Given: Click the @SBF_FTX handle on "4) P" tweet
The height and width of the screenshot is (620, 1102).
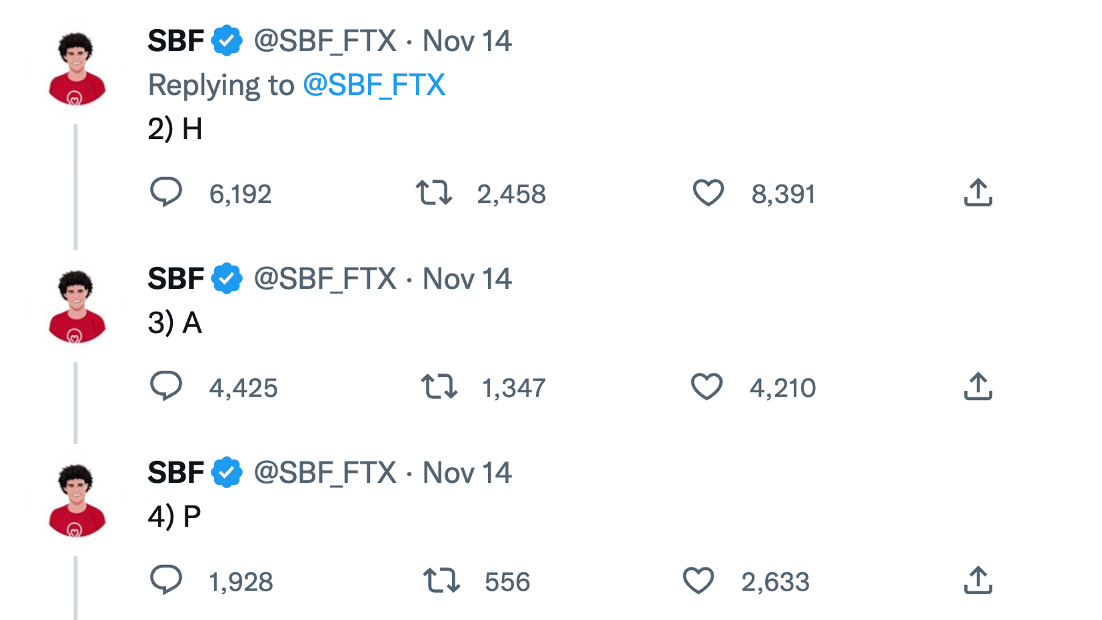Looking at the screenshot, I should tap(324, 473).
